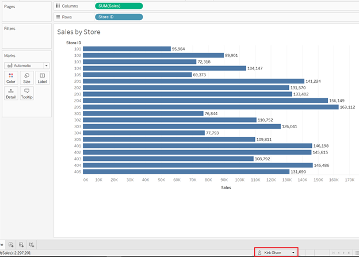The image size is (359, 257).
Task: Open the Tooltip marks card
Action: click(26, 94)
